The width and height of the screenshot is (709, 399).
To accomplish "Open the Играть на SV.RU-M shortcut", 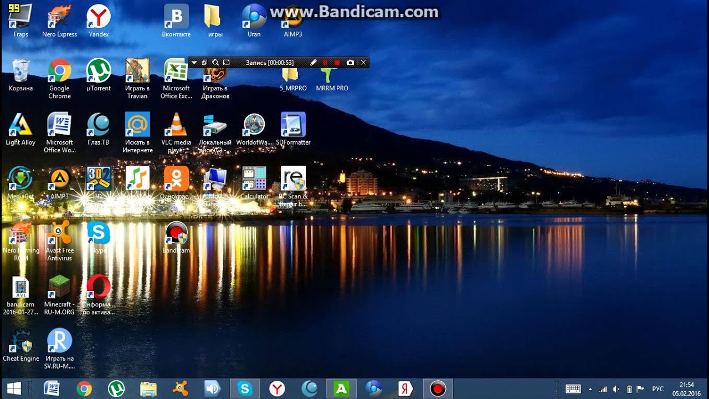I will tap(59, 350).
